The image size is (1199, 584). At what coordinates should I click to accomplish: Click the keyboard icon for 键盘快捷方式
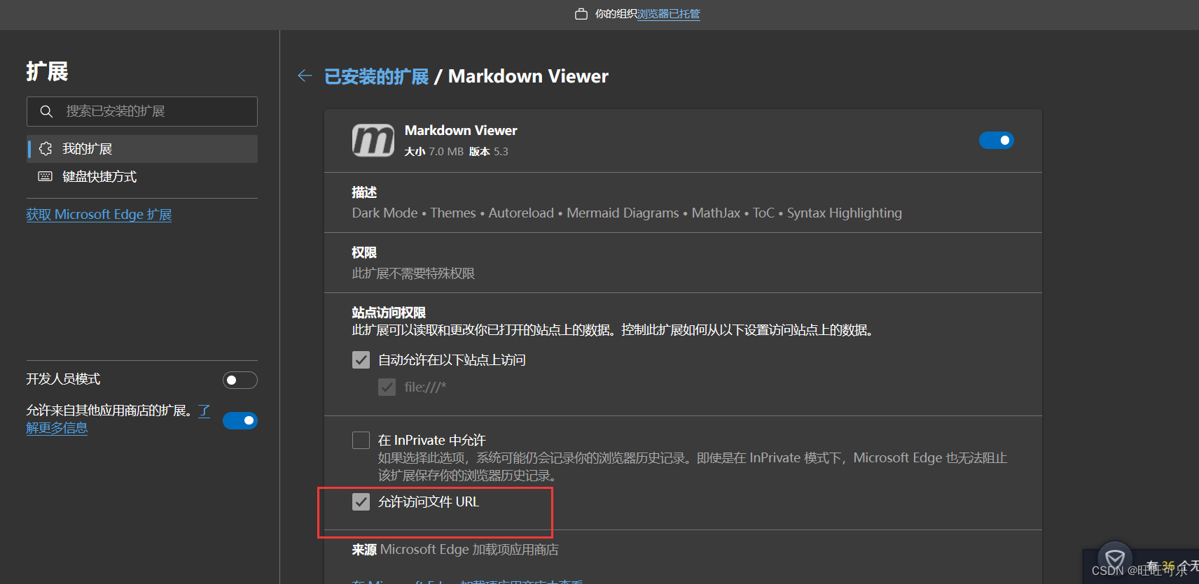point(46,176)
